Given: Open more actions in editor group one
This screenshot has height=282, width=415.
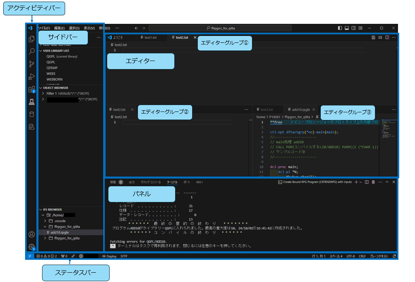Looking at the screenshot, I should click(x=394, y=38).
